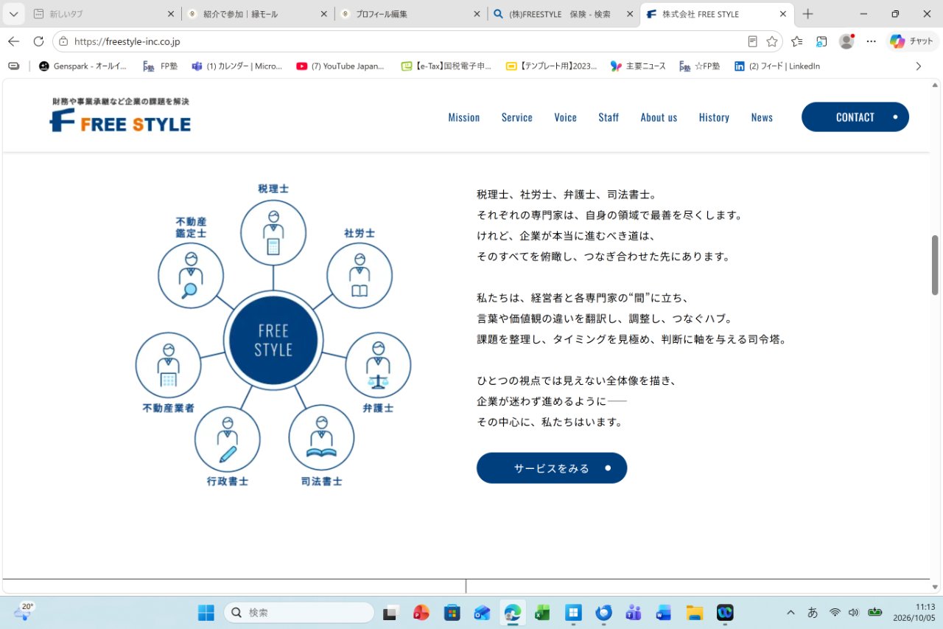Open the News page
Screen dimensions: 943x629
pos(762,117)
